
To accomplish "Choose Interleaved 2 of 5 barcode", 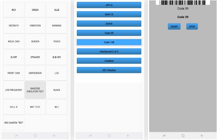I will click(x=109, y=51).
